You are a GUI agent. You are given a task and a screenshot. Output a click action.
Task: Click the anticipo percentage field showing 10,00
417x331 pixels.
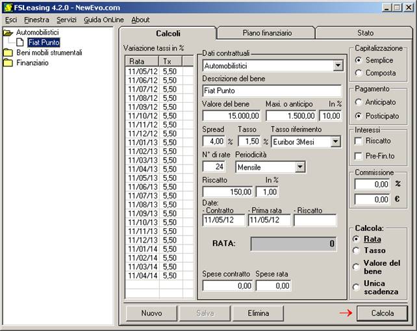pyautogui.click(x=331, y=116)
